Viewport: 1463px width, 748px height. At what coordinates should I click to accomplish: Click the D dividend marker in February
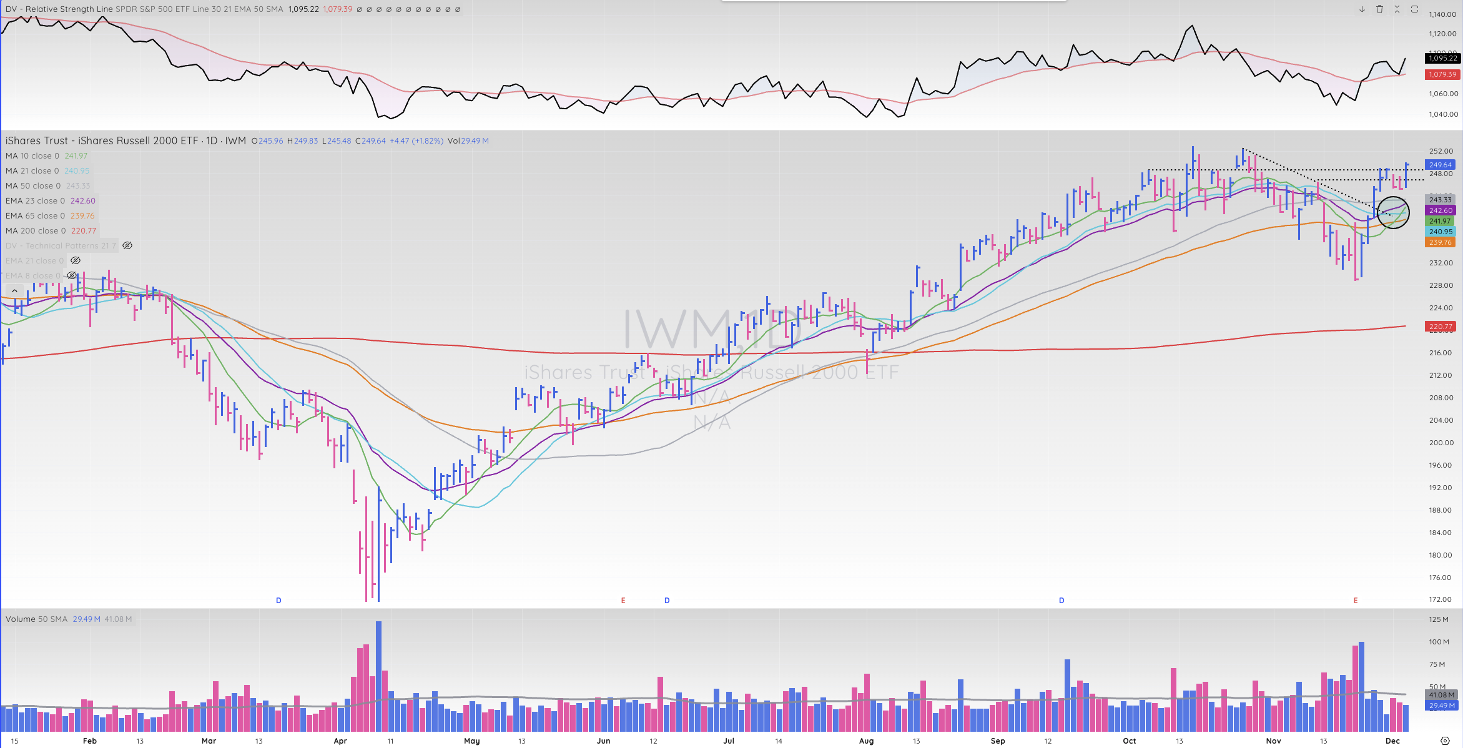278,600
